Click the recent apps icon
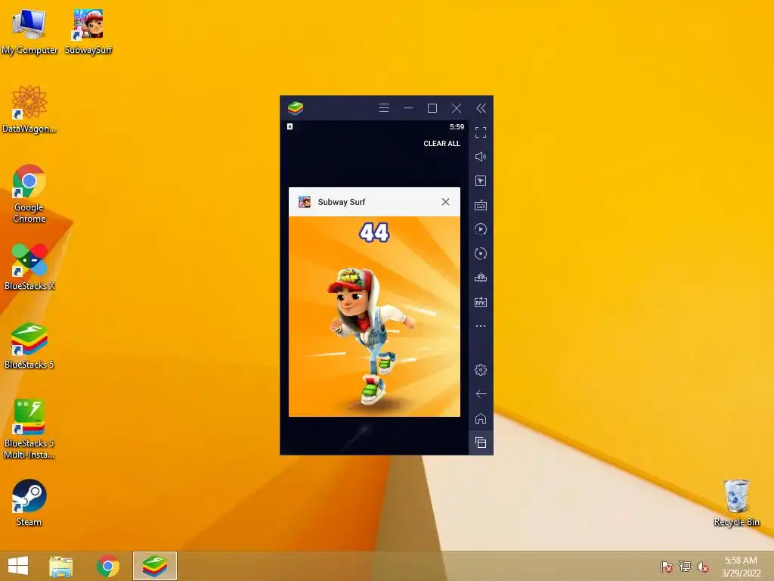Screen dimensions: 774x581 [x=481, y=443]
